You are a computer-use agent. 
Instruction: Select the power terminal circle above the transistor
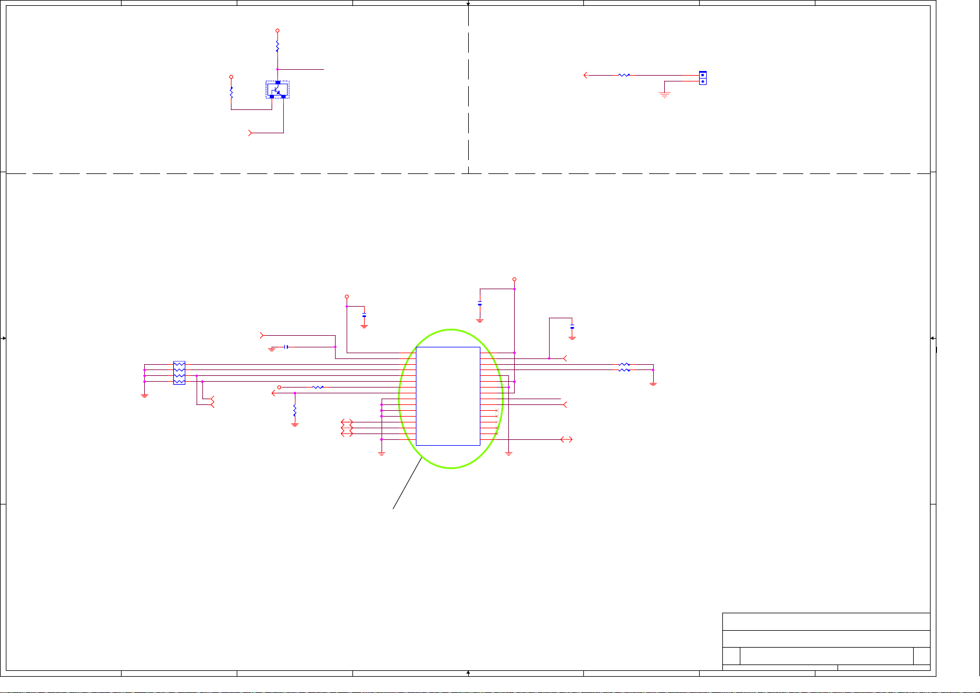click(x=277, y=31)
